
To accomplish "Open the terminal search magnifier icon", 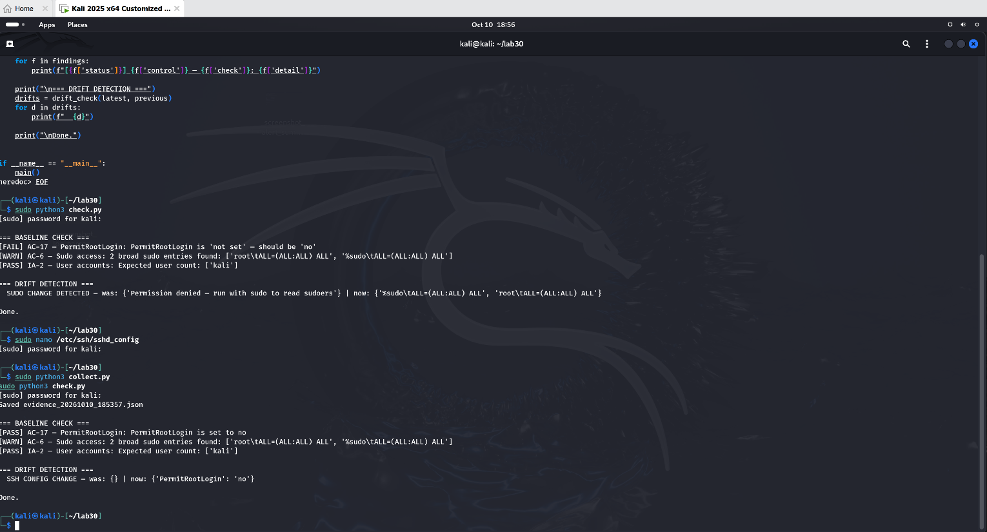I will (x=906, y=44).
